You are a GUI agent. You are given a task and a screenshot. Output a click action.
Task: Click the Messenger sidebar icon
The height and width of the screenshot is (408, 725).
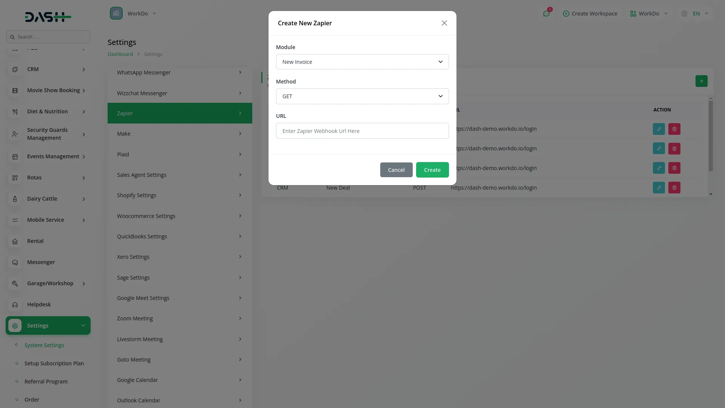[x=15, y=262]
